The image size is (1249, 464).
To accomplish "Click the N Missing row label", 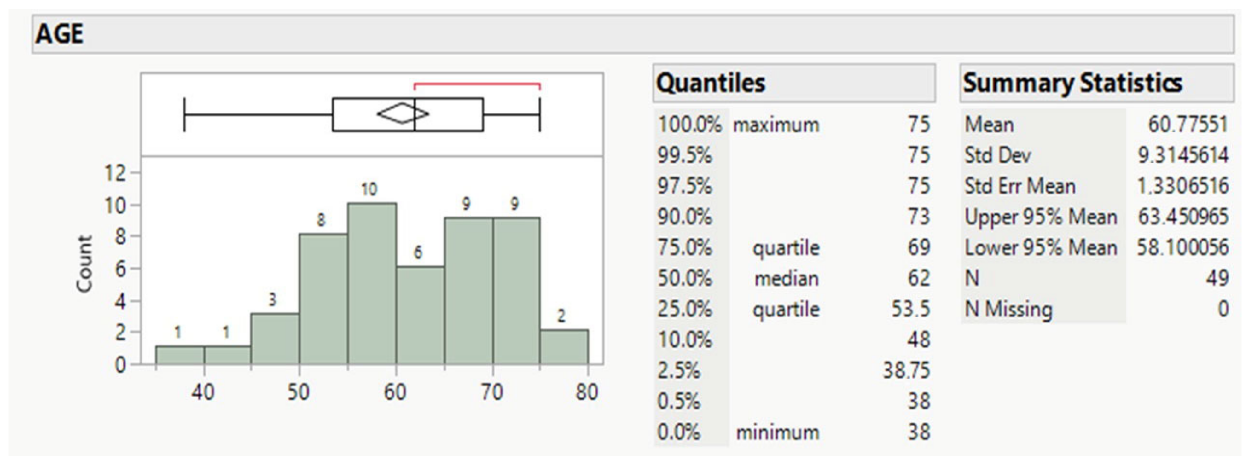I will (1008, 309).
